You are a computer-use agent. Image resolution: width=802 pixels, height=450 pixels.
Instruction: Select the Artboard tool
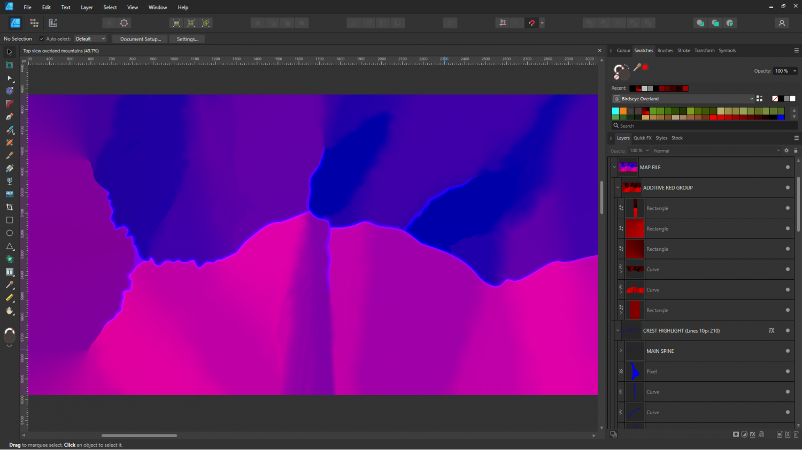click(x=9, y=65)
